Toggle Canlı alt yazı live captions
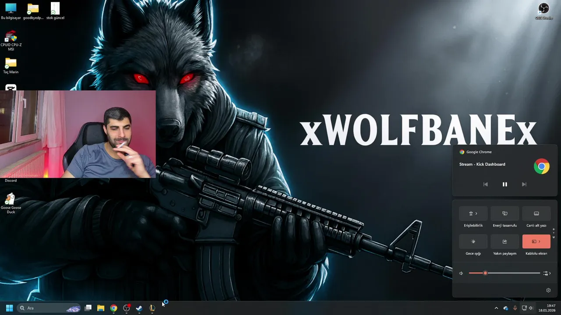This screenshot has width=561, height=315. (x=536, y=213)
